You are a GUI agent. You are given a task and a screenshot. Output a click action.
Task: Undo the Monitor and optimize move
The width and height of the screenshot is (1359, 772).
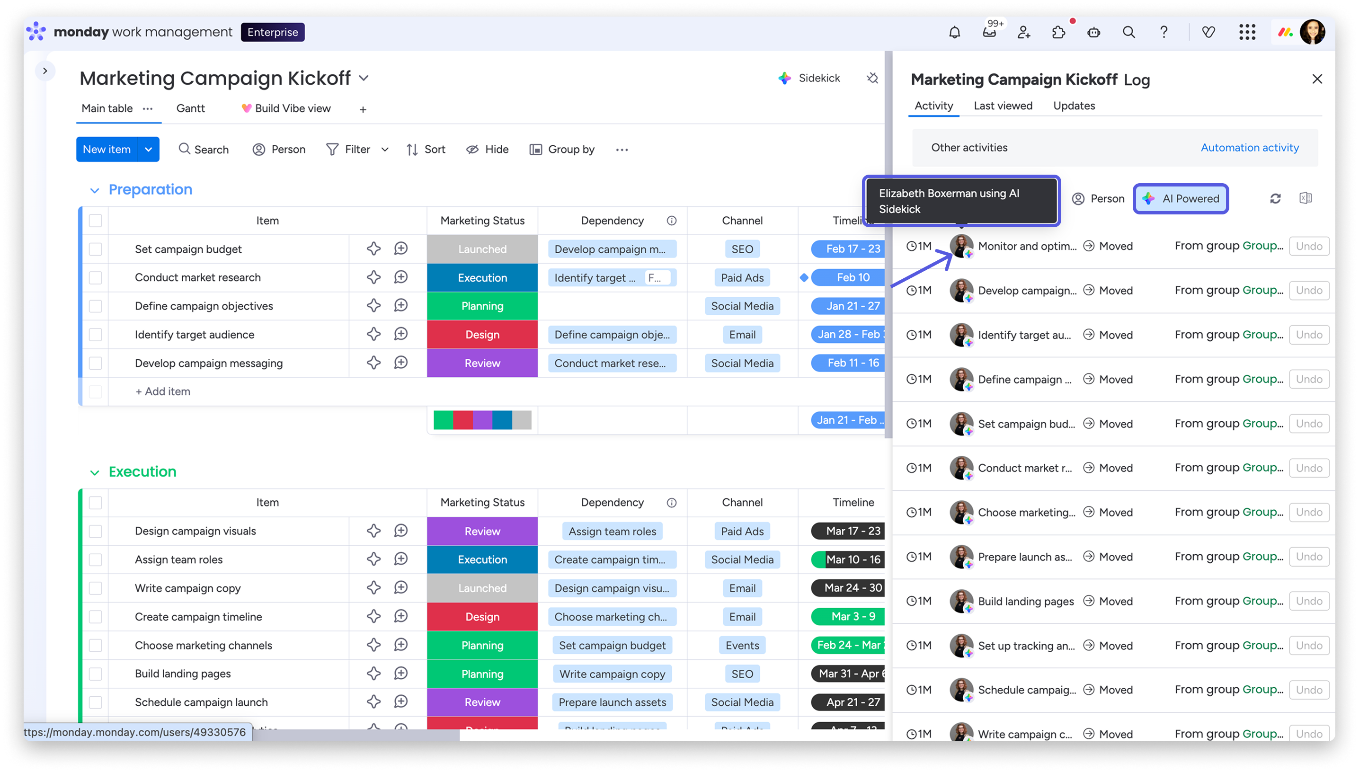(x=1309, y=246)
